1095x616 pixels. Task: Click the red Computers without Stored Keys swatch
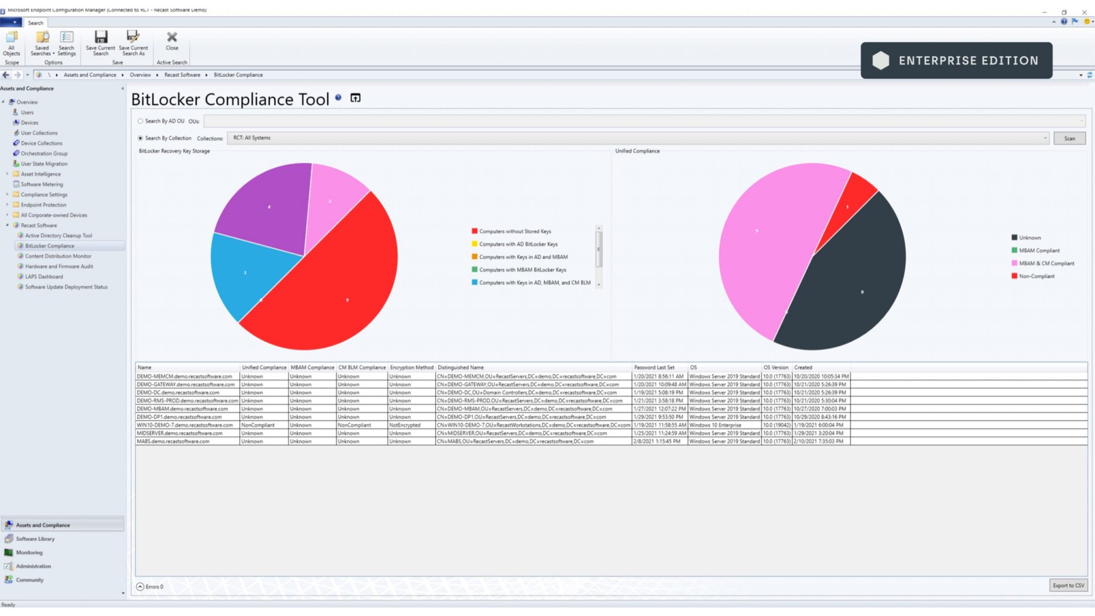point(474,231)
